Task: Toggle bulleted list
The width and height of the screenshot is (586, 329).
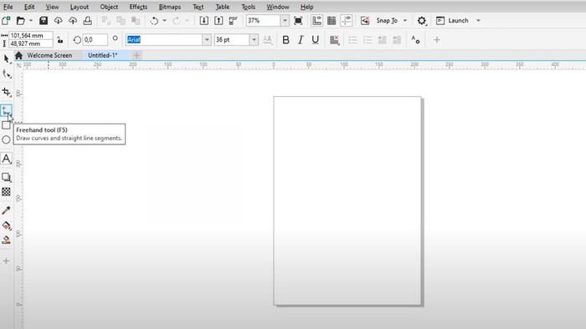Action: 352,40
